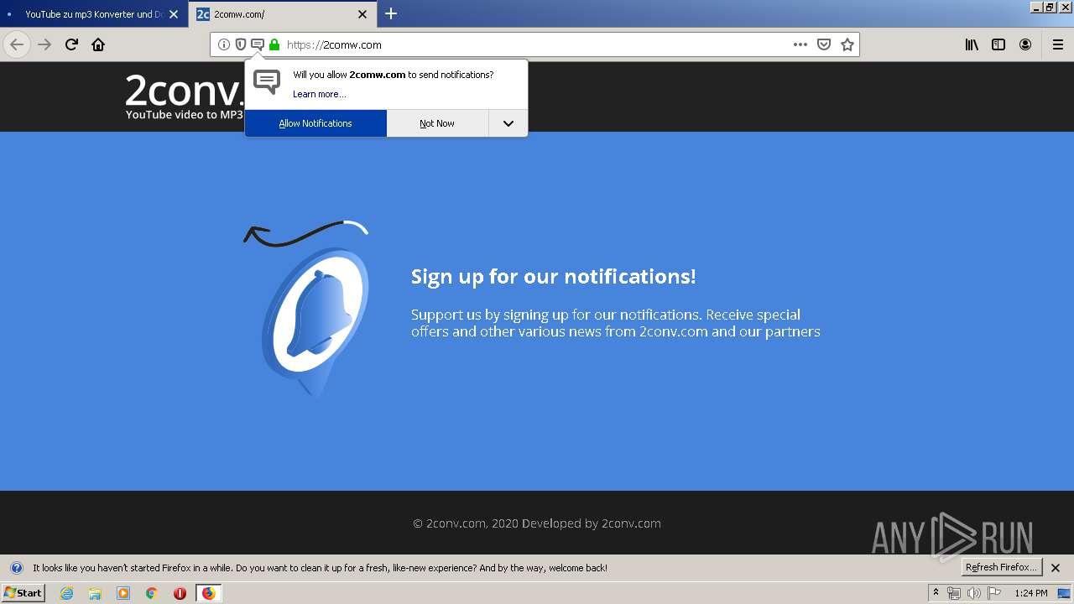The width and height of the screenshot is (1074, 604).
Task: Show site information icon in address bar
Action: [x=223, y=44]
